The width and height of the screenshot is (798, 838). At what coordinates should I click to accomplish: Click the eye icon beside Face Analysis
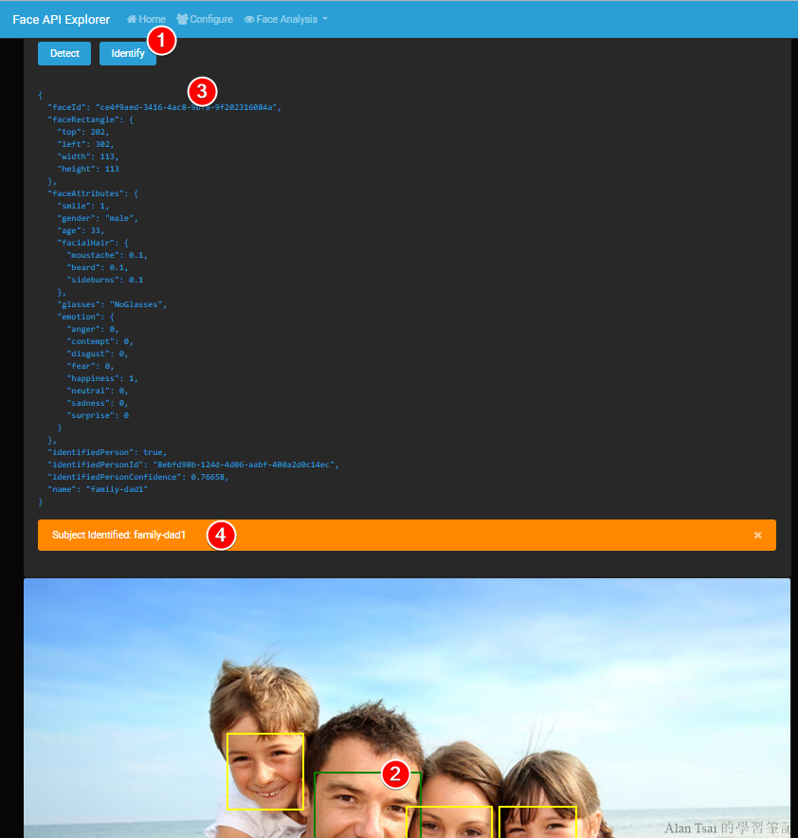click(249, 19)
